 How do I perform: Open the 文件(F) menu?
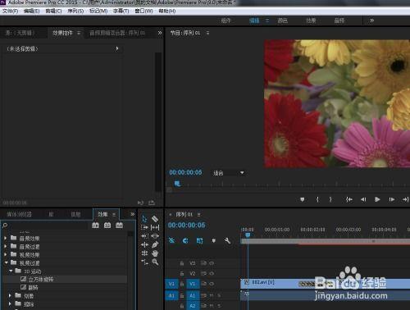tap(11, 11)
